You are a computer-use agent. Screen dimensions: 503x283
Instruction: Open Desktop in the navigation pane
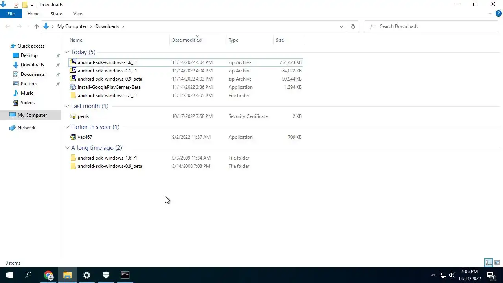click(x=29, y=55)
